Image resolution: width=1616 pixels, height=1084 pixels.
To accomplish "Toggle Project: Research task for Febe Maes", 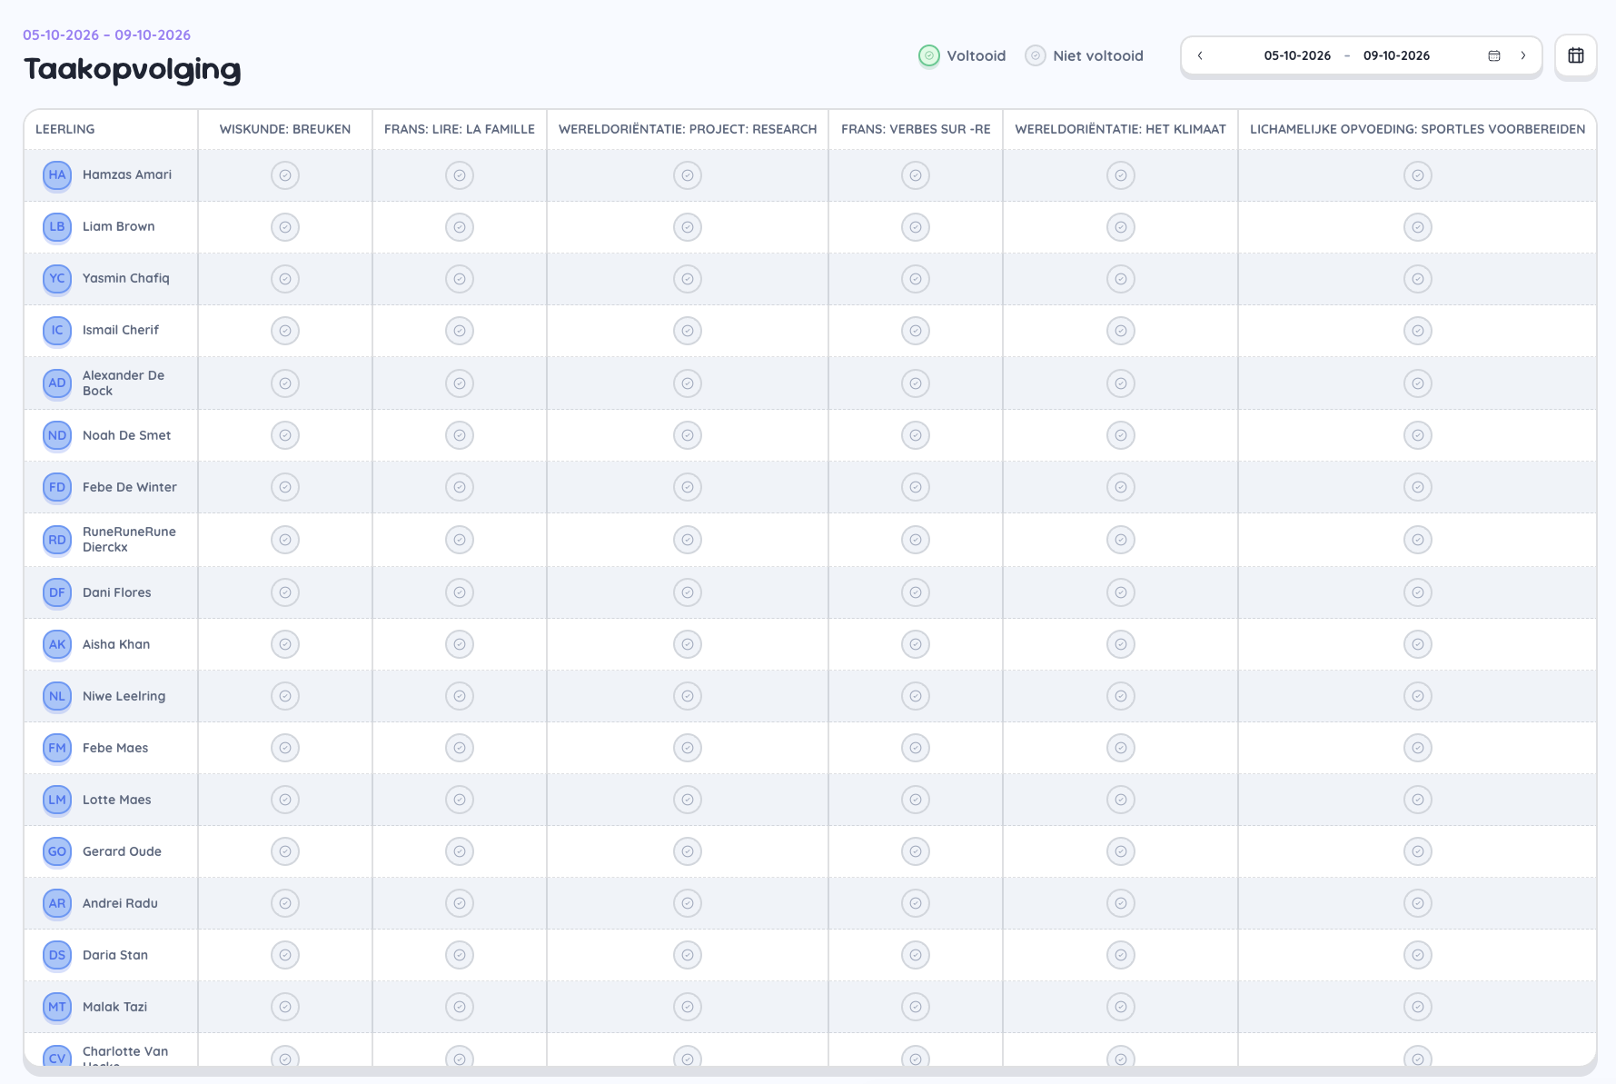I will pos(688,748).
